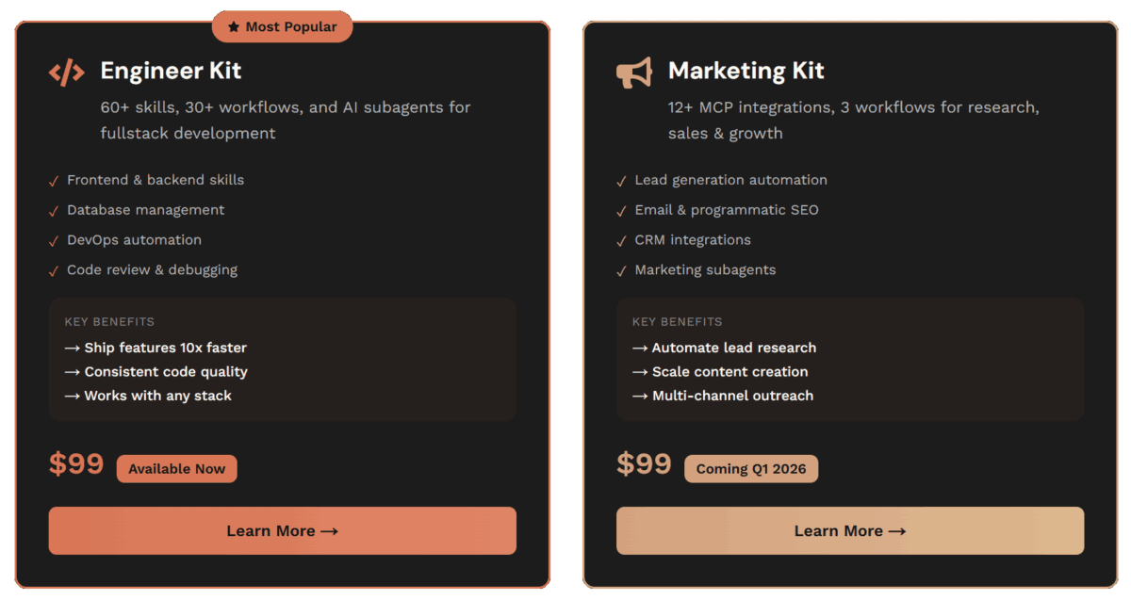The image size is (1131, 600).
Task: Open the Marketing Kit heading
Action: coord(746,71)
